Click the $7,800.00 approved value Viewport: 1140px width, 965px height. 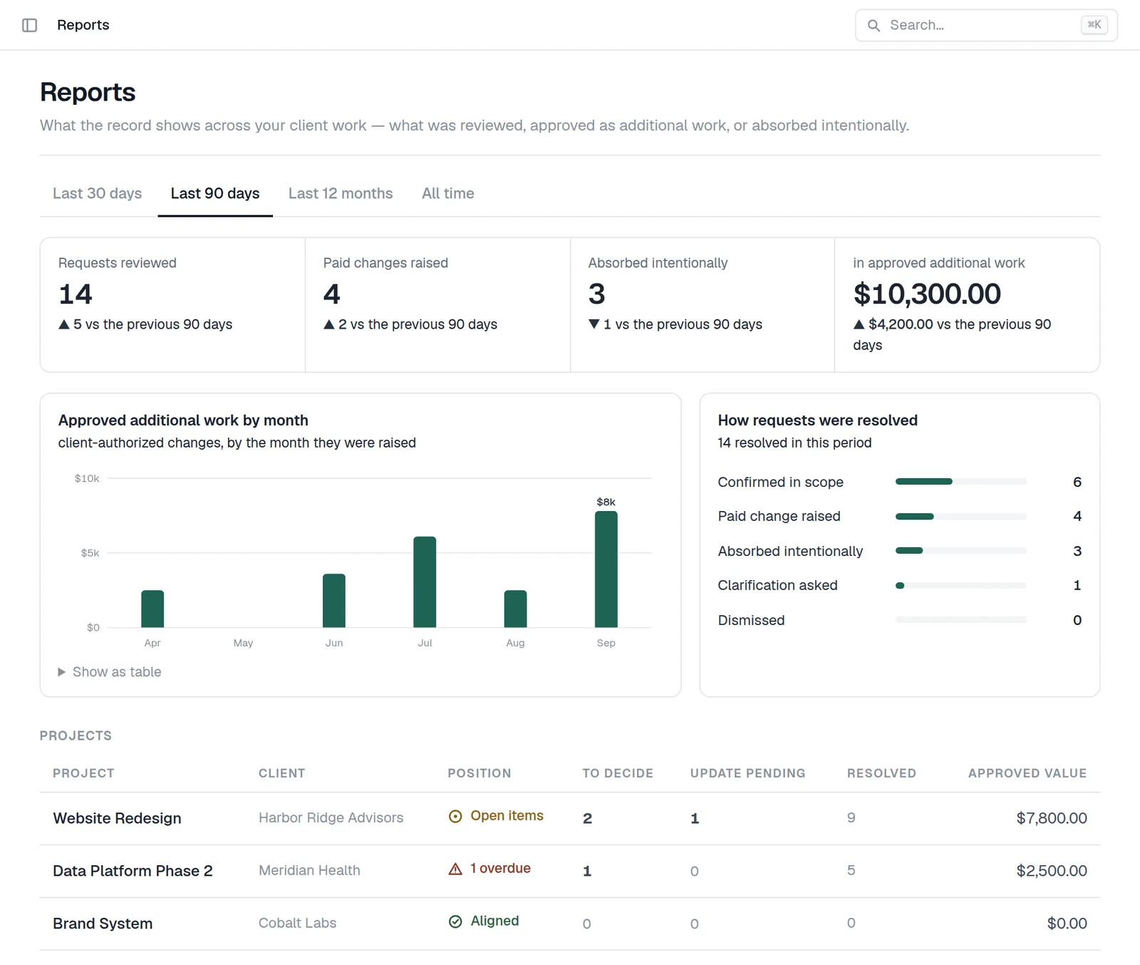point(1052,818)
